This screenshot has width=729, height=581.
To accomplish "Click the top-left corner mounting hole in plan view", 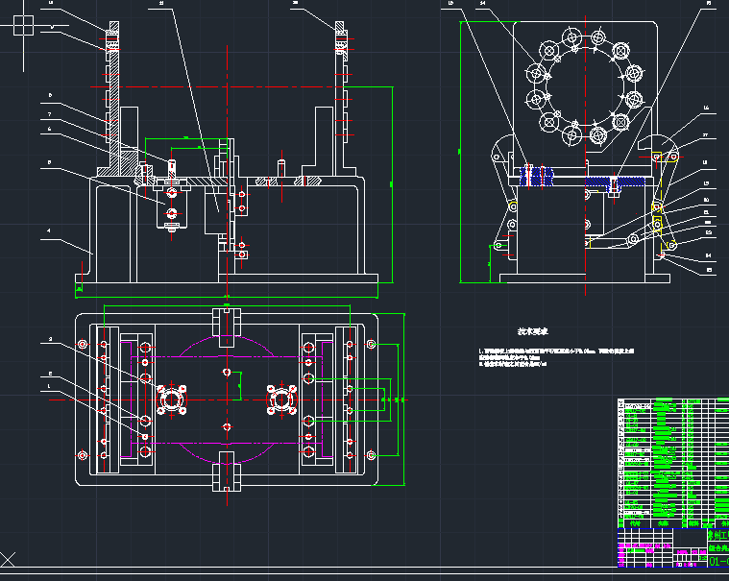I will 83,345.
